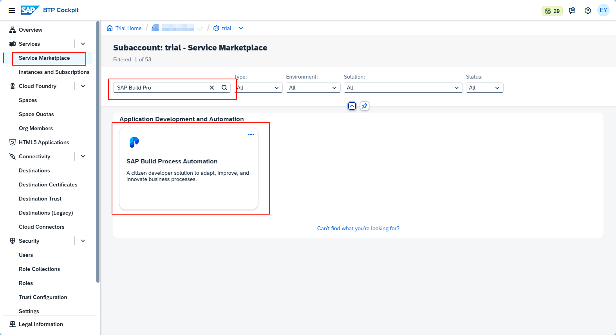Open the trial days remaining indicator
The image size is (616, 335).
pyautogui.click(x=552, y=11)
